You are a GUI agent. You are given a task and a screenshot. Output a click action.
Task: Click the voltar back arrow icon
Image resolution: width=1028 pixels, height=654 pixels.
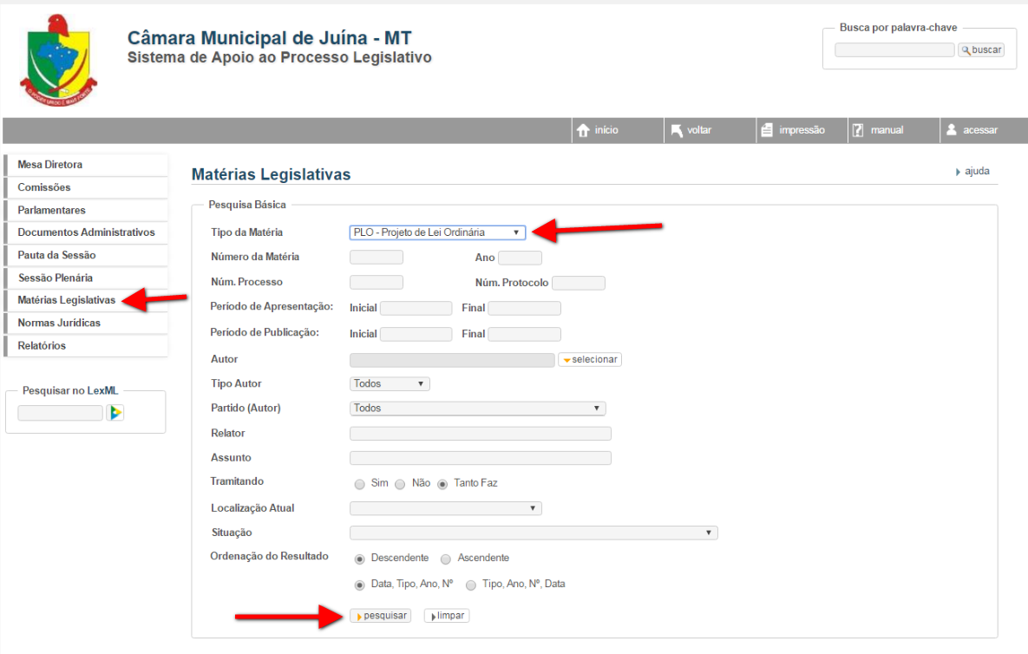click(x=677, y=130)
